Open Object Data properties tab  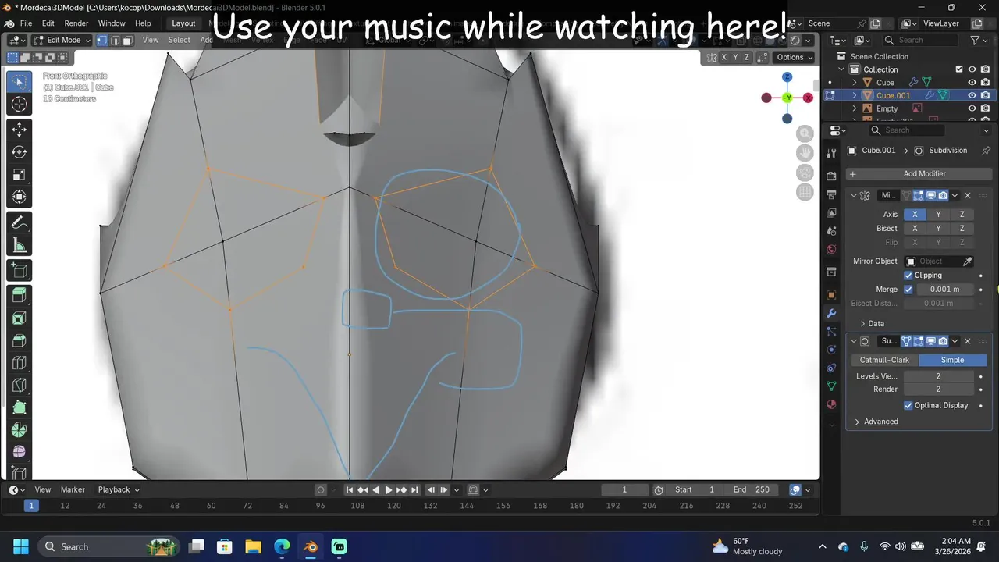(831, 386)
